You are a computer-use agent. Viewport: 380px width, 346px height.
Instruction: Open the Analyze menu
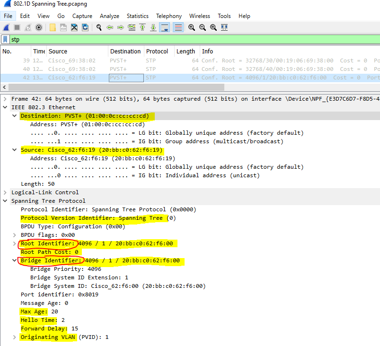(109, 16)
